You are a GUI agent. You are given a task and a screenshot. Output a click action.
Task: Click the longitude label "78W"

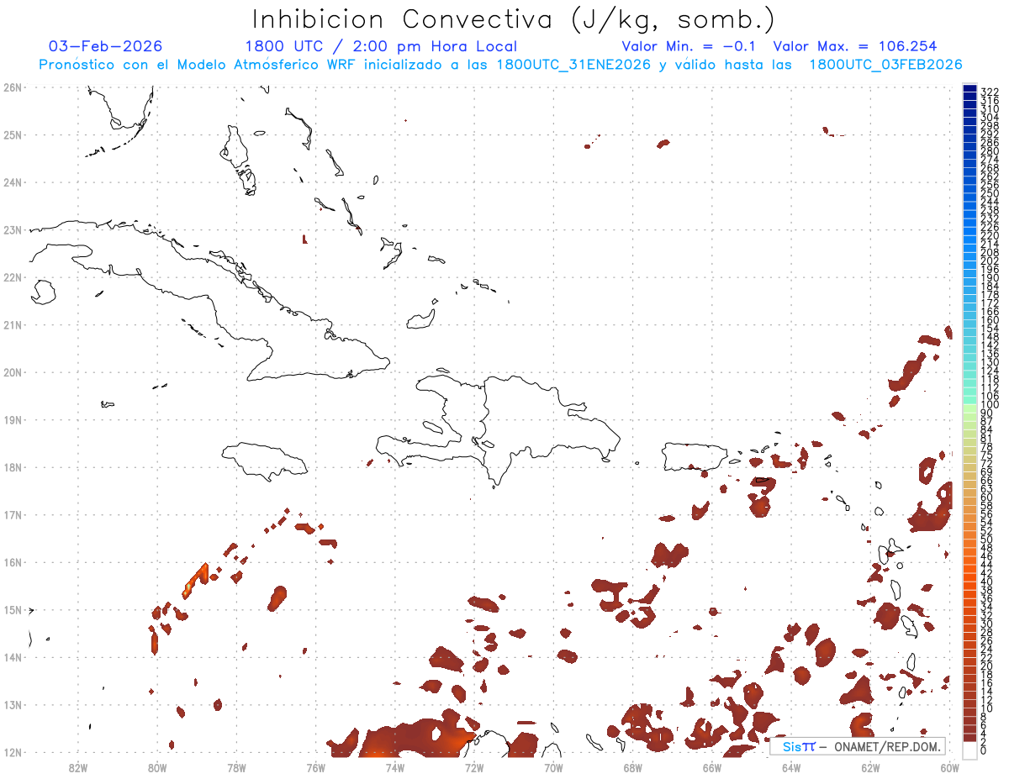tap(236, 766)
